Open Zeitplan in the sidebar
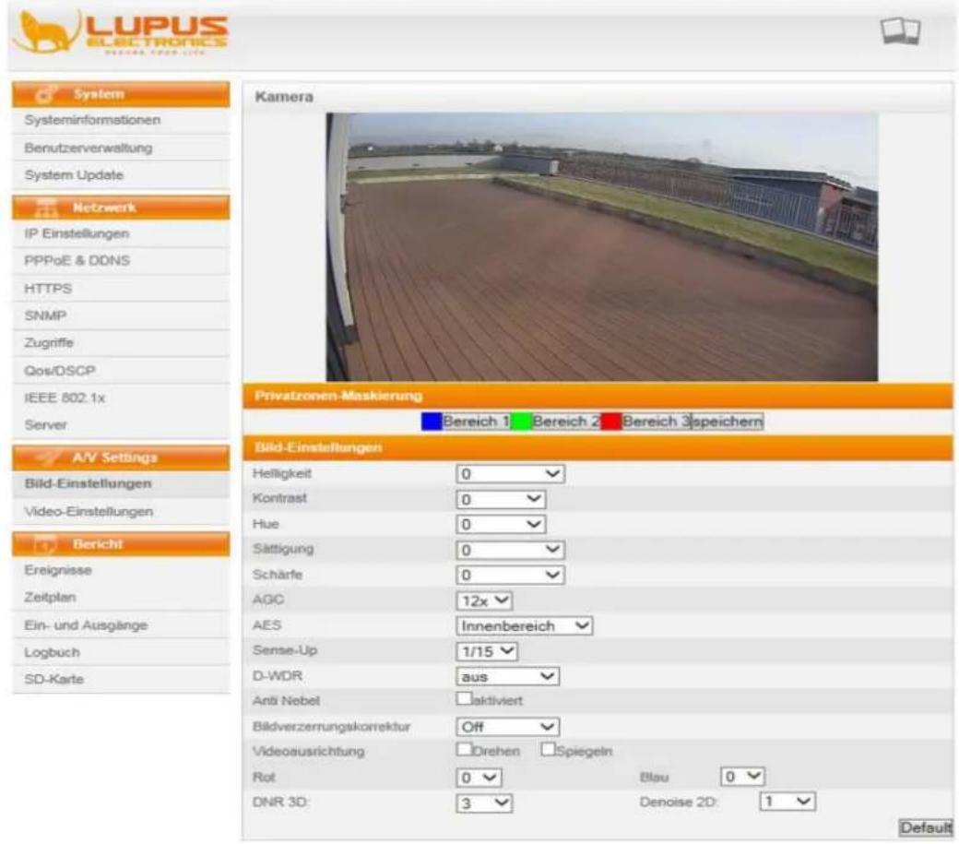 pyautogui.click(x=121, y=598)
